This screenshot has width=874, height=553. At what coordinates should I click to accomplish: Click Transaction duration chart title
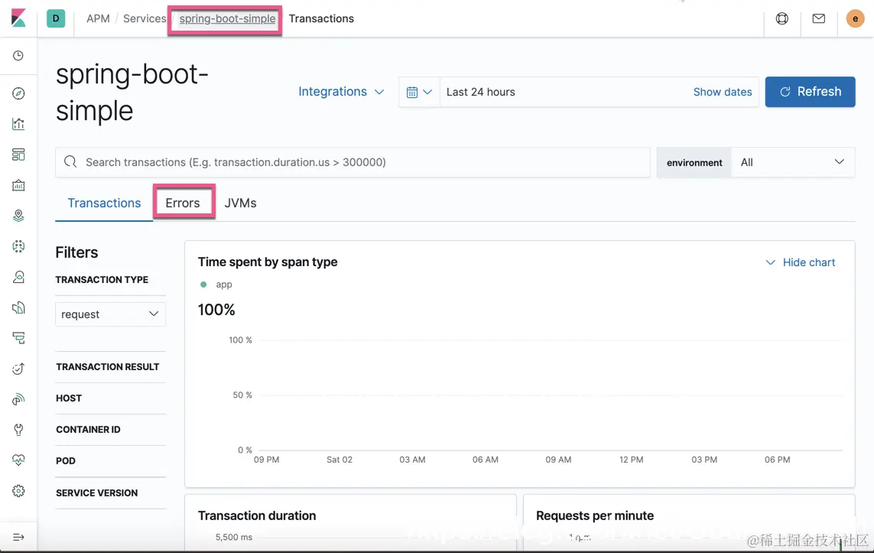257,516
